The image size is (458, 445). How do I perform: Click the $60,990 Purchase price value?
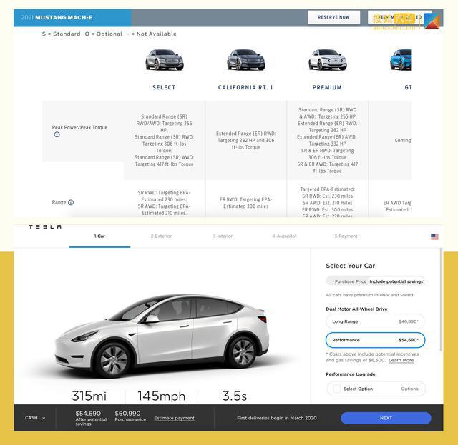127,413
